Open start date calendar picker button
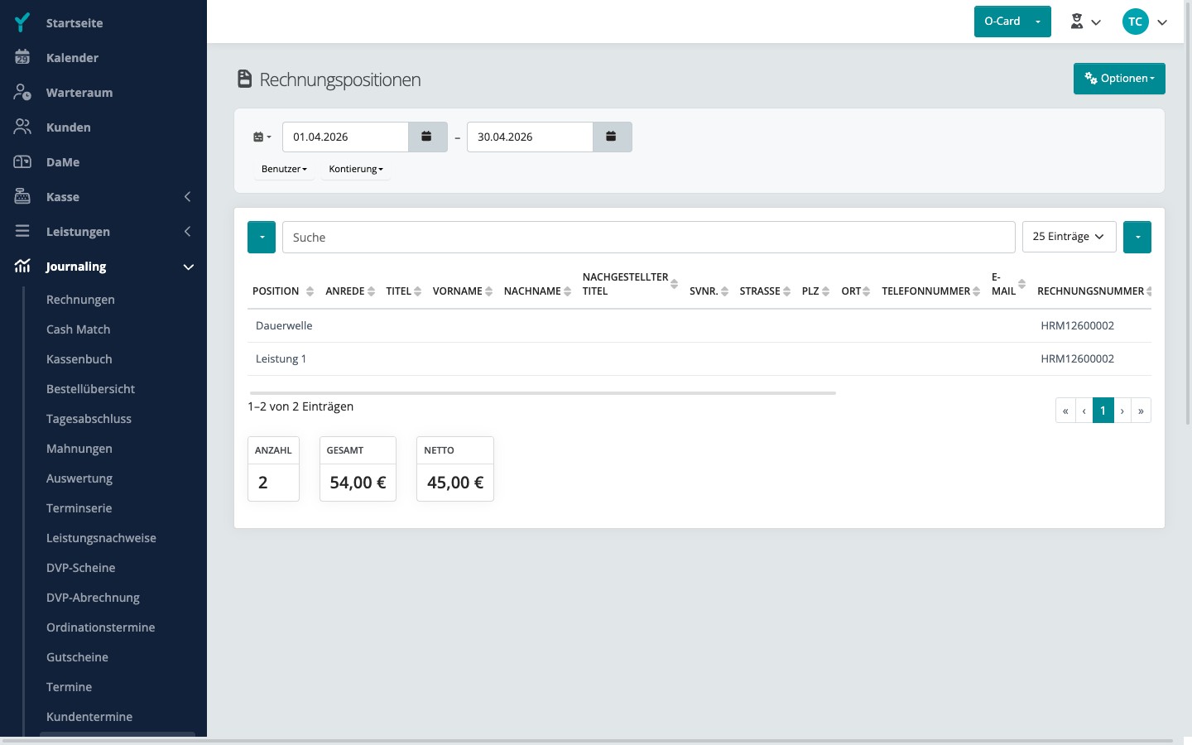The image size is (1192, 745). [427, 137]
